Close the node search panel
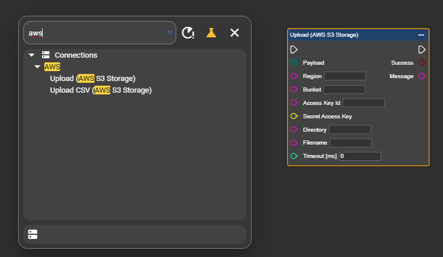This screenshot has height=257, width=443. (x=235, y=33)
